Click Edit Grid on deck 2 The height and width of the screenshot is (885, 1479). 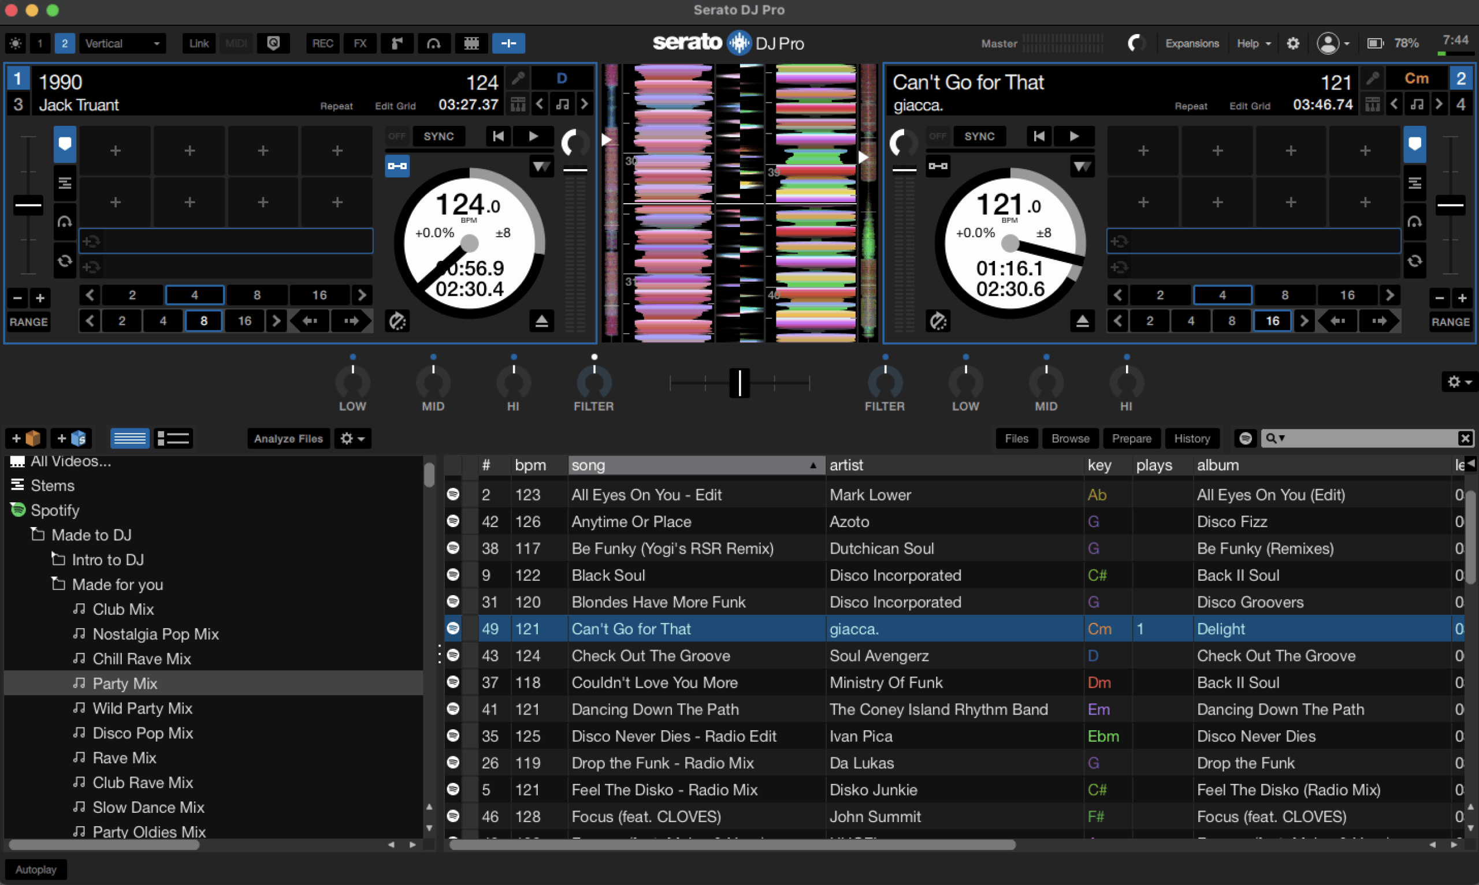click(1249, 106)
